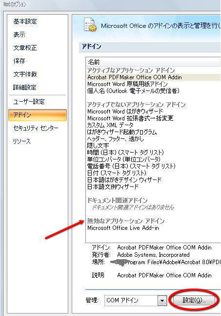Select リソース category in sidebar
This screenshot has height=316, width=221.
click(21, 141)
